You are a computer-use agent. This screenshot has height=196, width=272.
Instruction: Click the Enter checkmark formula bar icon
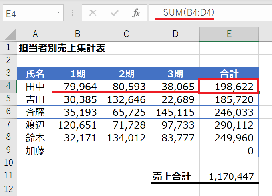(115, 13)
